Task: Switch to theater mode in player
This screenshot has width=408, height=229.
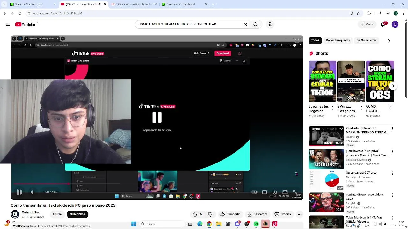Action: pyautogui.click(x=285, y=192)
